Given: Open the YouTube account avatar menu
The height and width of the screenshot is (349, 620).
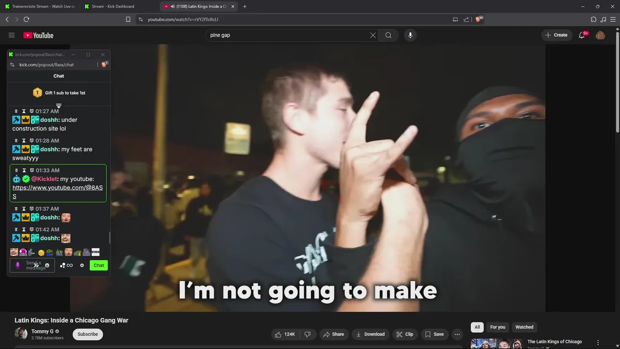Looking at the screenshot, I should click(600, 35).
